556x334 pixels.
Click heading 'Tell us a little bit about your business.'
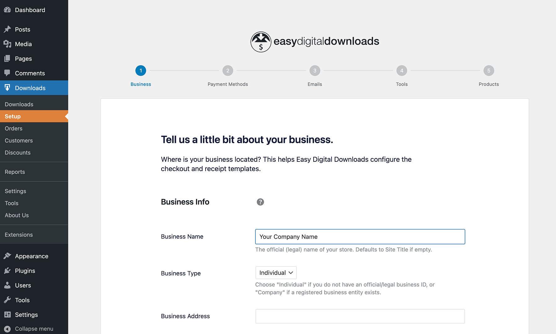point(247,140)
